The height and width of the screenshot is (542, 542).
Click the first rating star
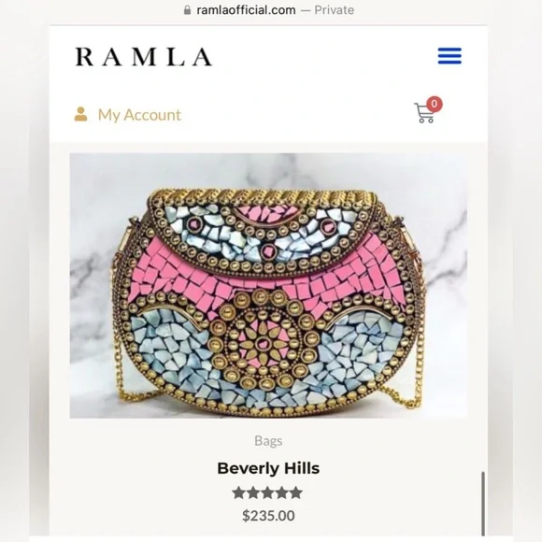tap(239, 492)
